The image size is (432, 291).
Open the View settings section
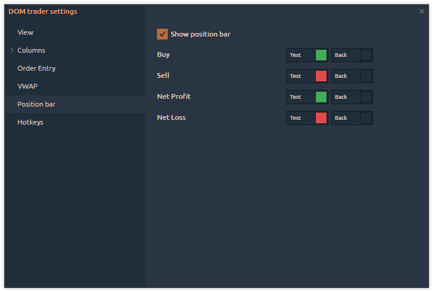pyautogui.click(x=26, y=32)
